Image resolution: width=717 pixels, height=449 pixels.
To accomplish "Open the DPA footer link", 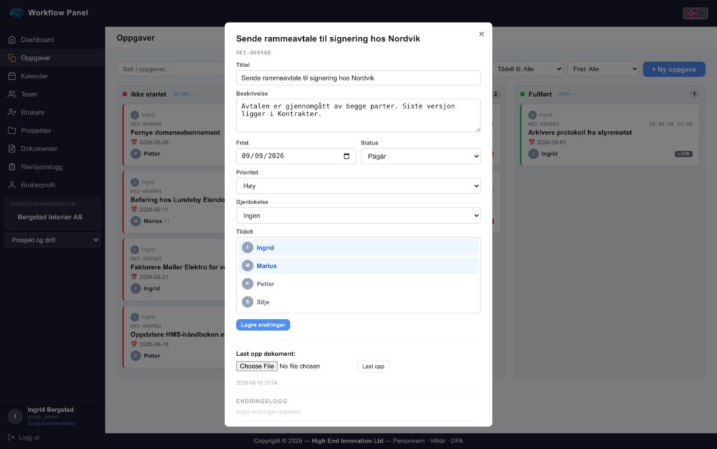I will (x=457, y=441).
